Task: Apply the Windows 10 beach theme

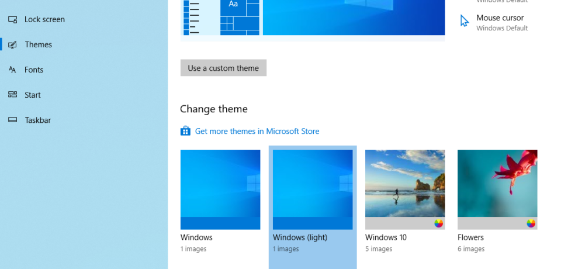Action: point(405,189)
